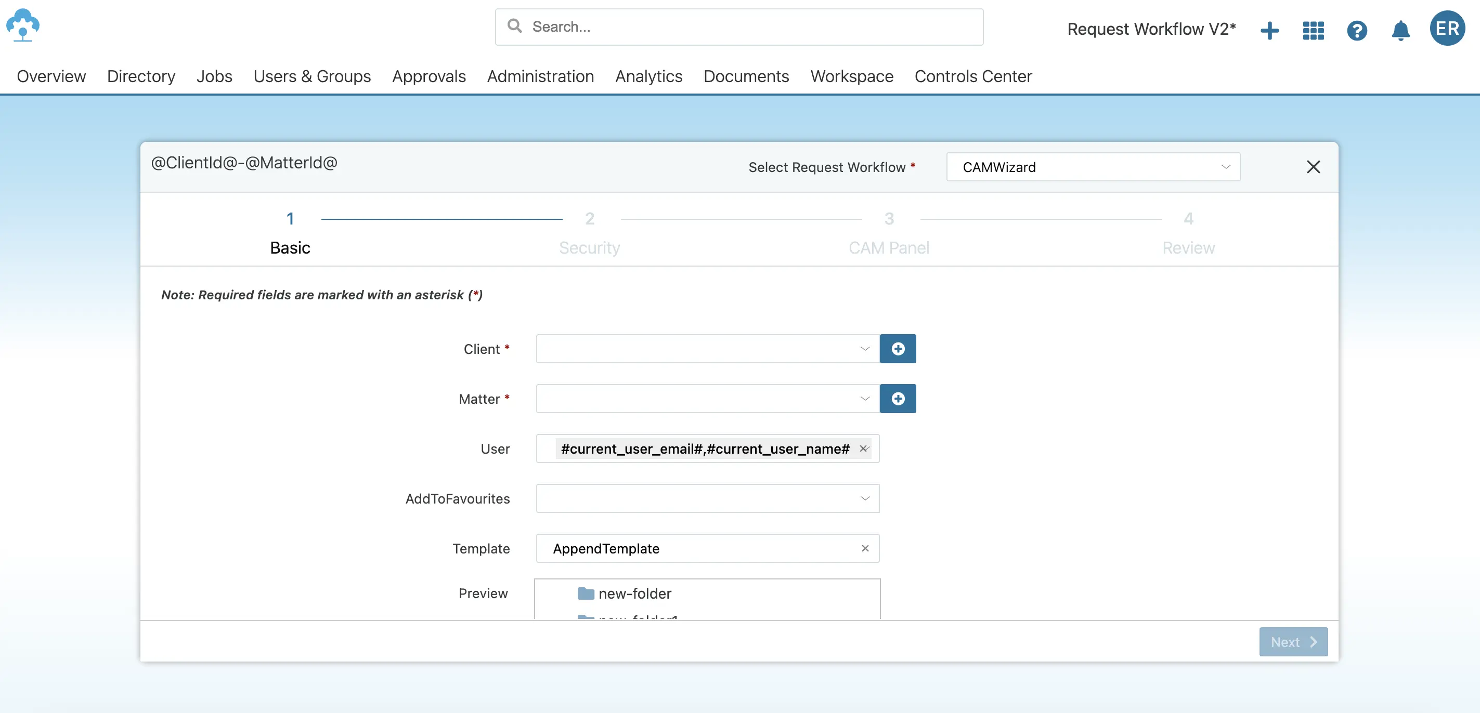Remove the current user chip from User field
Screen dimensions: 1480x713
(864, 449)
